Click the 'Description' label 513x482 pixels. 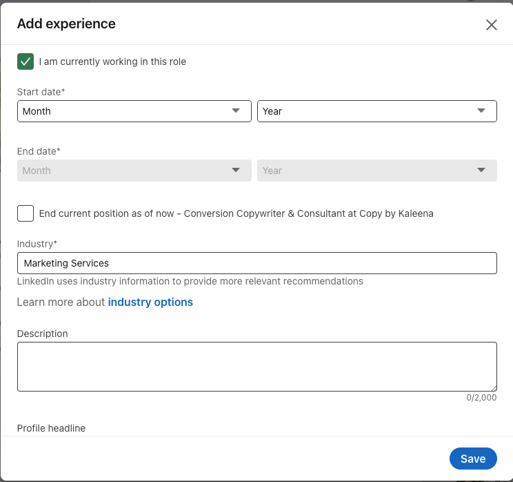[43, 334]
